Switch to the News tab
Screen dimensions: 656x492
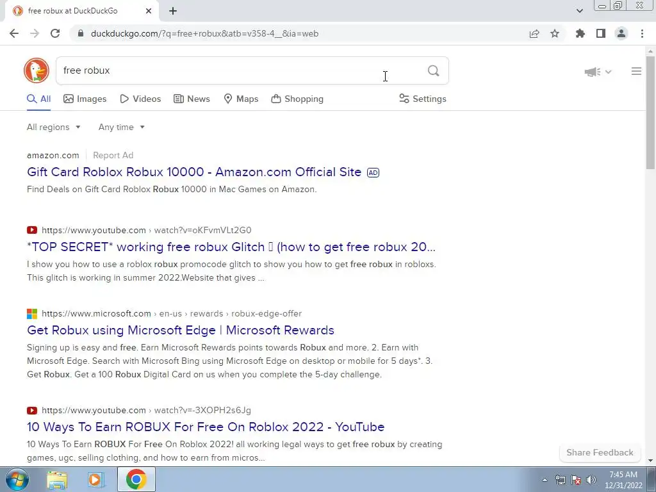192,99
